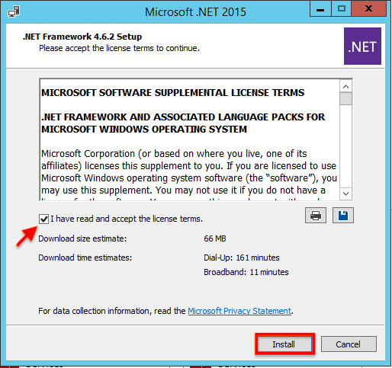
Task: Click the 'Download size estimate:' label
Action: click(82, 238)
